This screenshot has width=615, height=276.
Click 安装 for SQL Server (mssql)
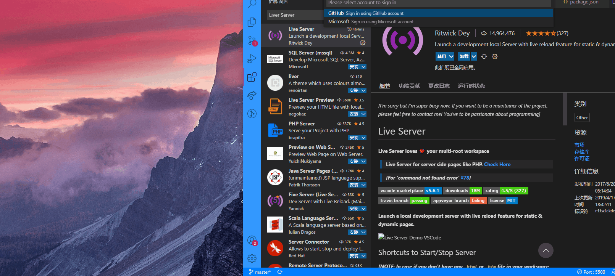click(354, 67)
